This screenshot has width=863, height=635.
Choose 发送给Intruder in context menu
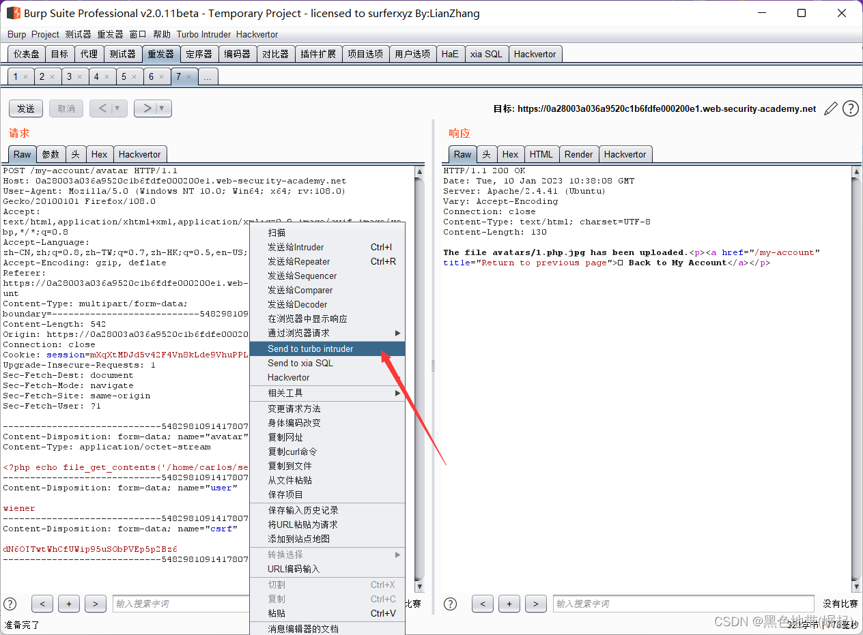pos(327,247)
